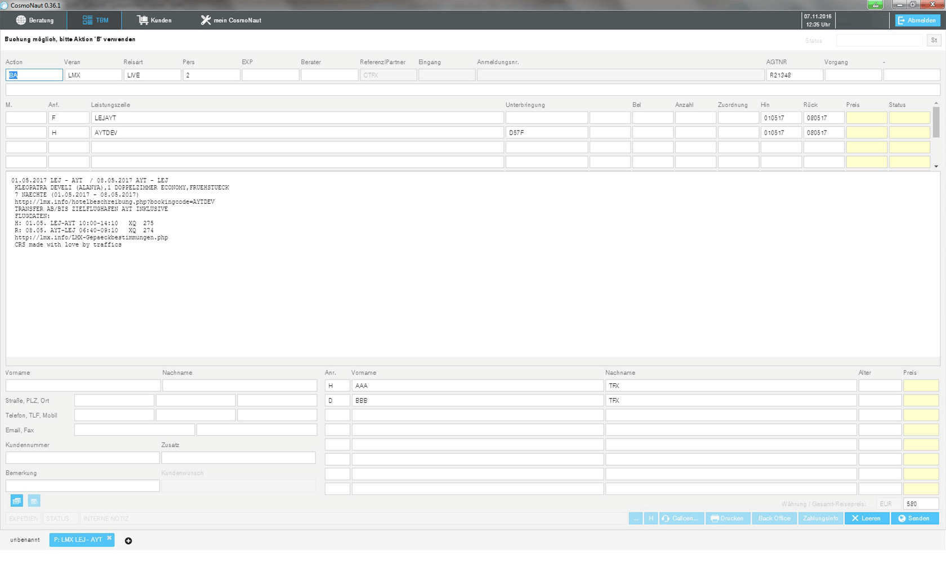946x563 pixels.
Task: Click the Back Office button
Action: 774,519
